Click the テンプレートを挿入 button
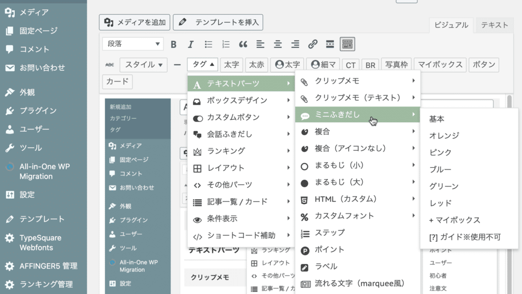The width and height of the screenshot is (522, 294). coord(218,22)
